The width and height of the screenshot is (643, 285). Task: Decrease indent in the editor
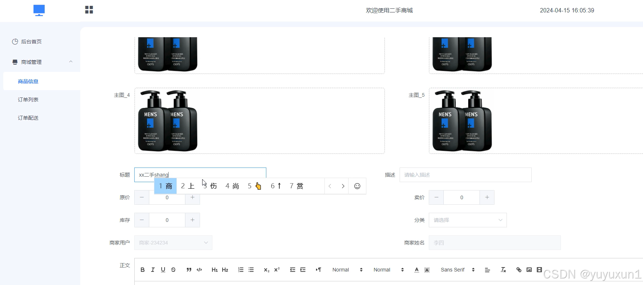tap(293, 270)
